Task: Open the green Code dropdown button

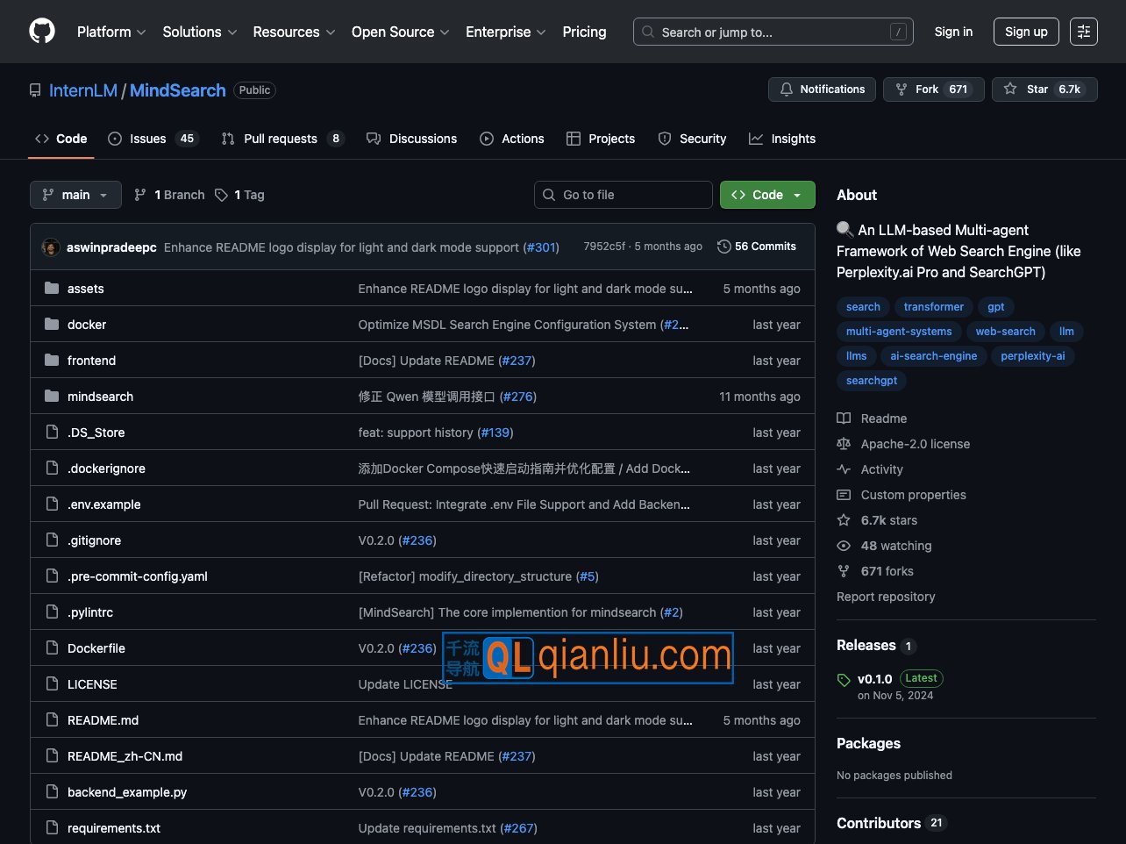Action: 766,195
